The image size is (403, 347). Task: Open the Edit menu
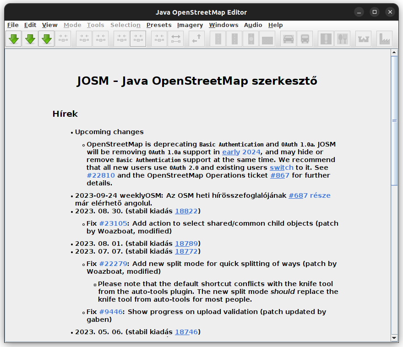30,25
